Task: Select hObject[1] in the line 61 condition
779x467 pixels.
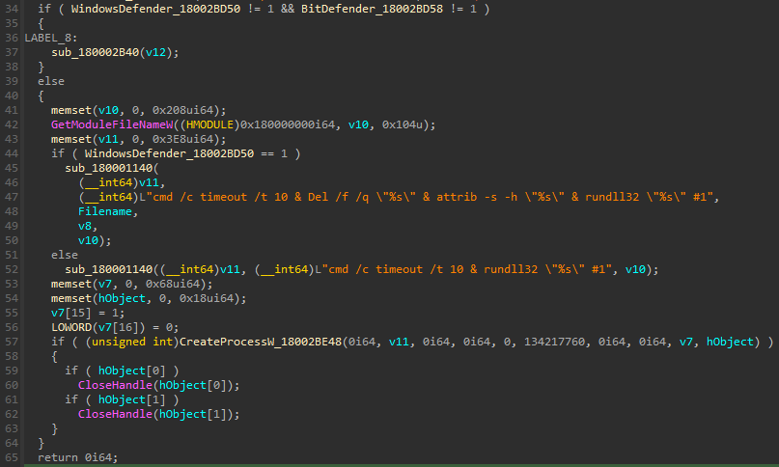Action: pos(131,399)
